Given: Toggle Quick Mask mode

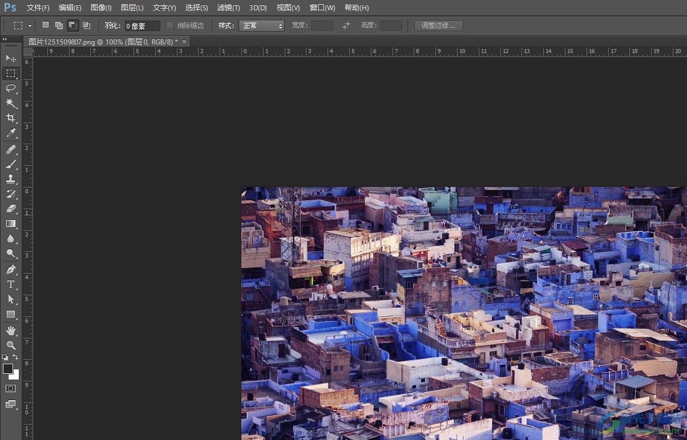Looking at the screenshot, I should 11,388.
